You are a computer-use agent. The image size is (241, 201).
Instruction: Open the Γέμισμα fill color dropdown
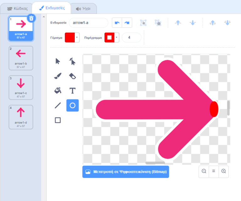coord(77,37)
